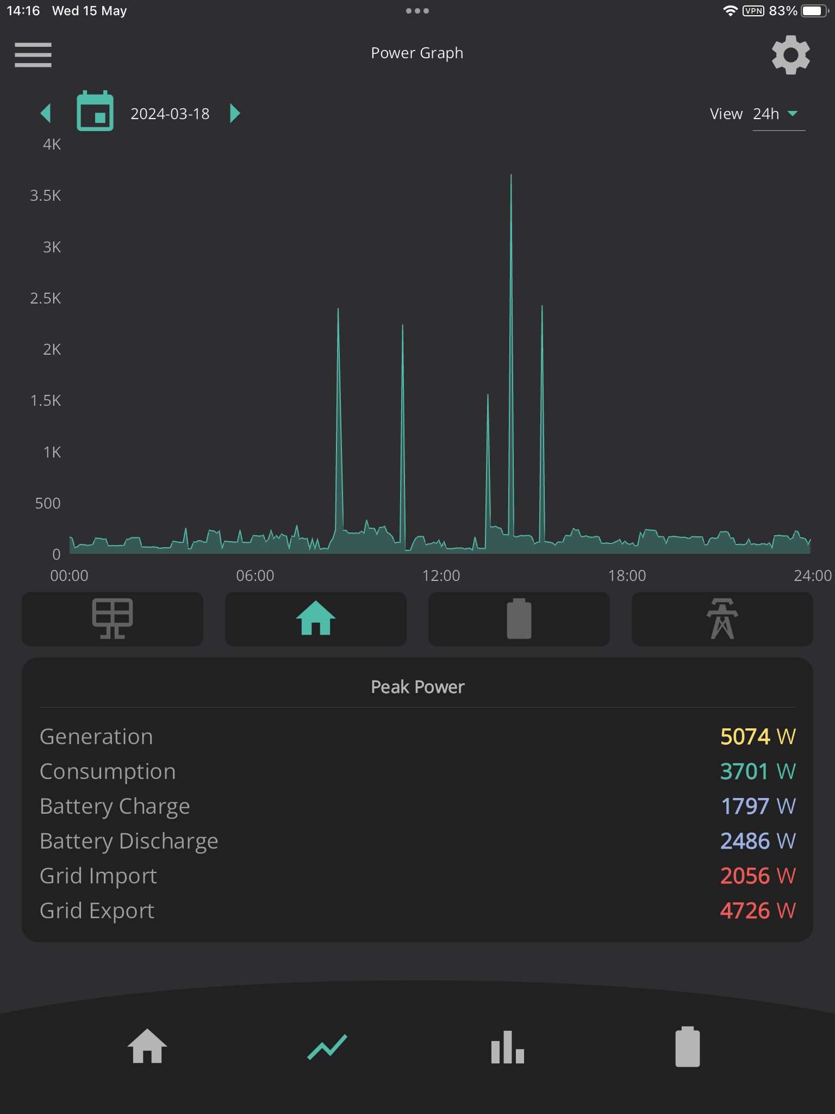Tap the three dots at top center
This screenshot has height=1114, width=835.
click(417, 11)
